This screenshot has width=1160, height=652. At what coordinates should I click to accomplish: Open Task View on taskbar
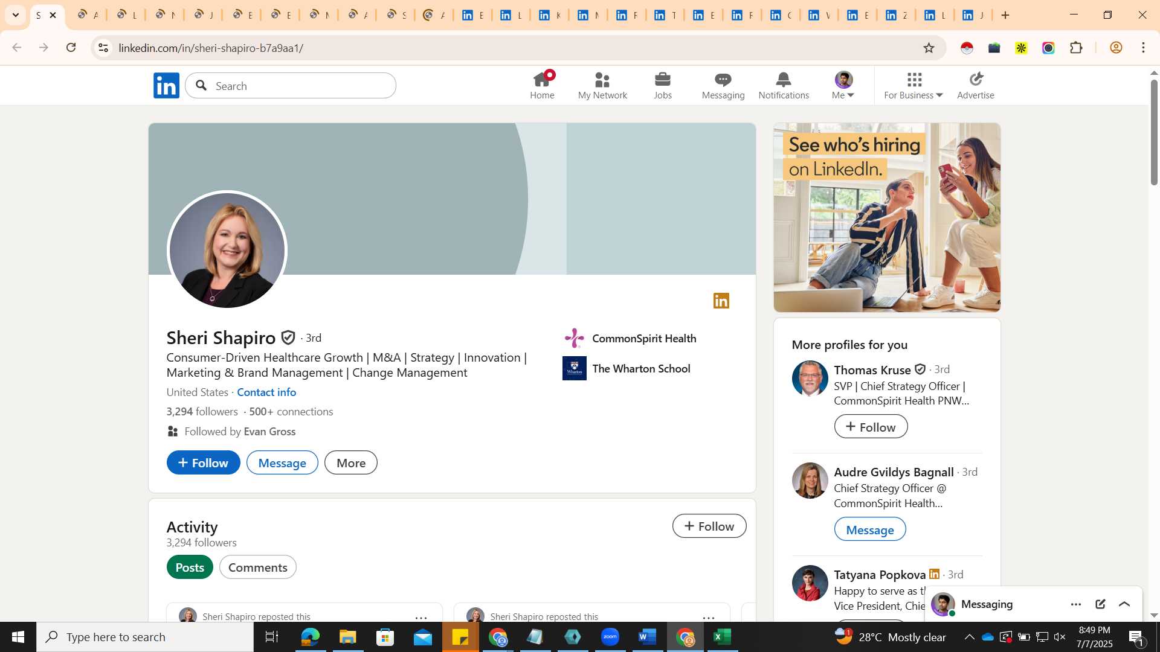click(x=272, y=637)
